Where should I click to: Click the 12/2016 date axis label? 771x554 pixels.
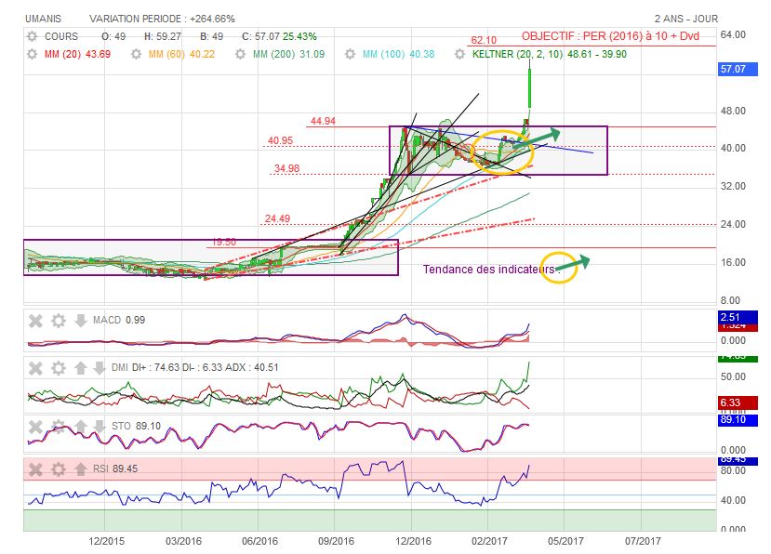(413, 541)
